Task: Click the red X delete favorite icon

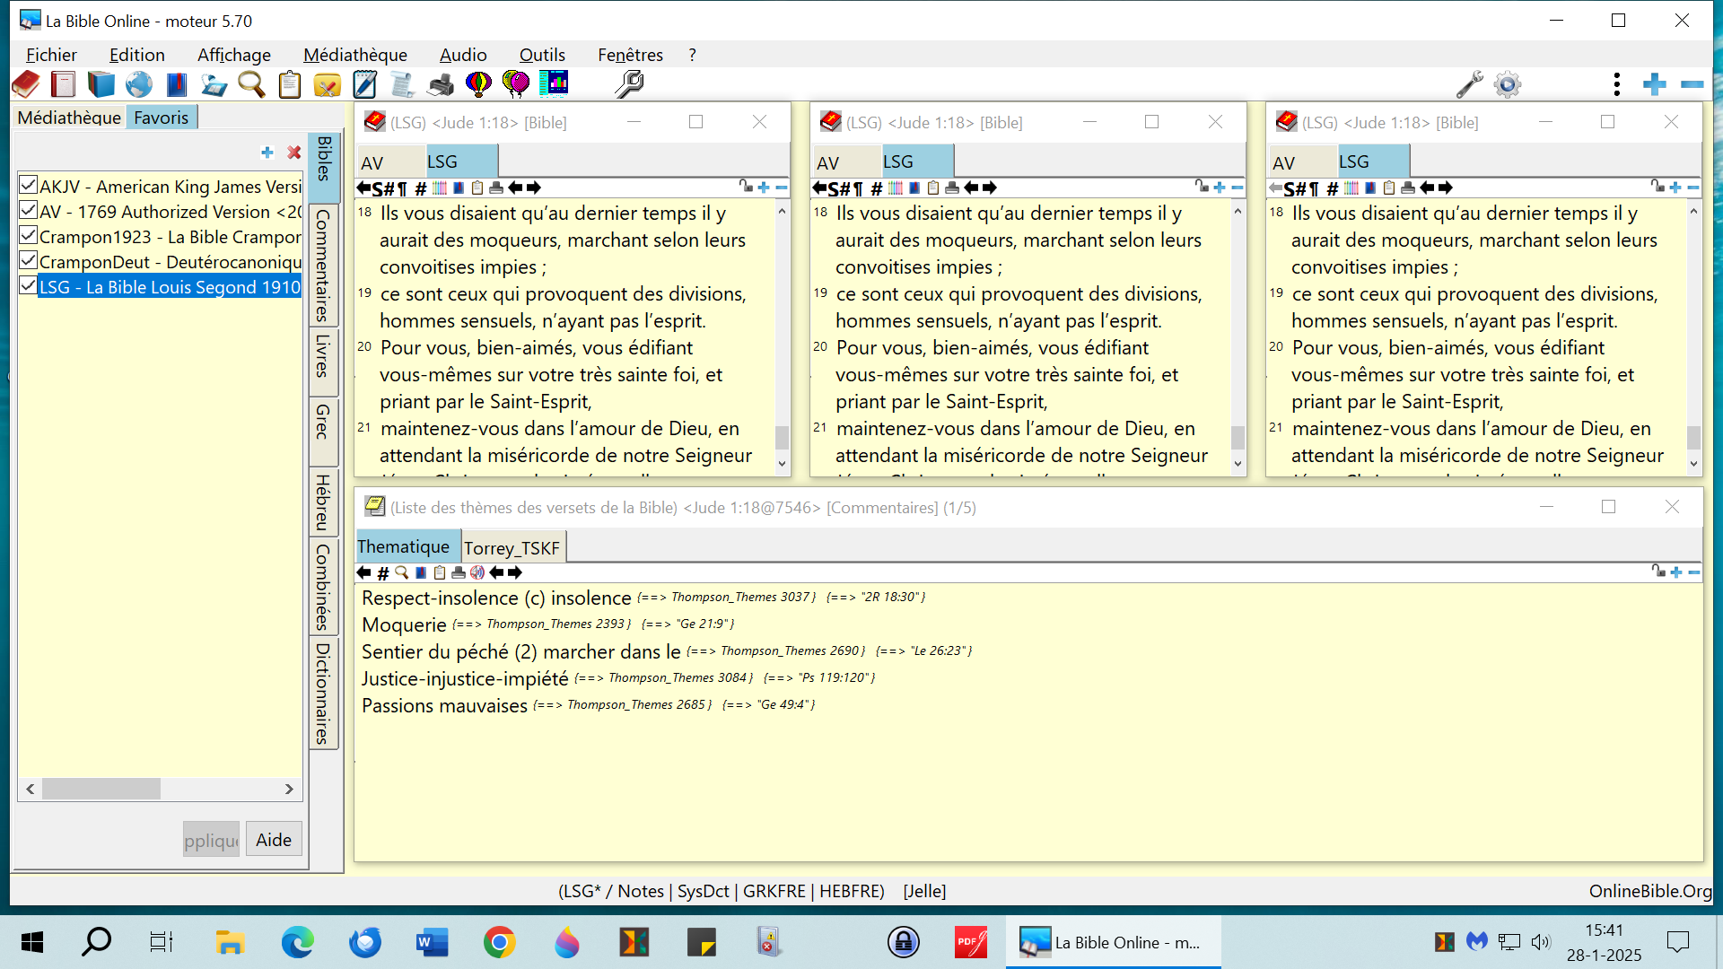Action: pos(293,153)
